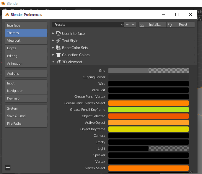Open File Paths preferences
Screen dimensions: 202x174
(x=26, y=123)
